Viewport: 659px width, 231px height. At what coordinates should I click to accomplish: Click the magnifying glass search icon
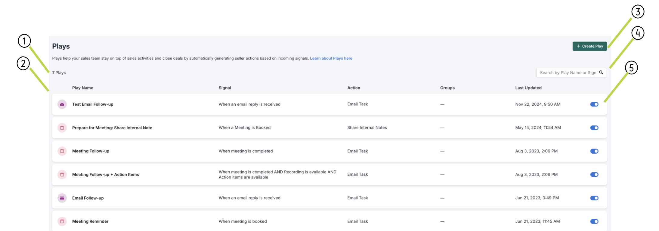pos(601,73)
